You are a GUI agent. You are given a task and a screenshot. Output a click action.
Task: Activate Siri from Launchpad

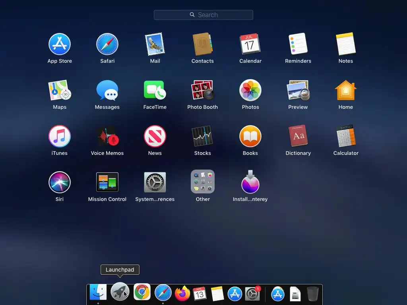[x=60, y=182]
